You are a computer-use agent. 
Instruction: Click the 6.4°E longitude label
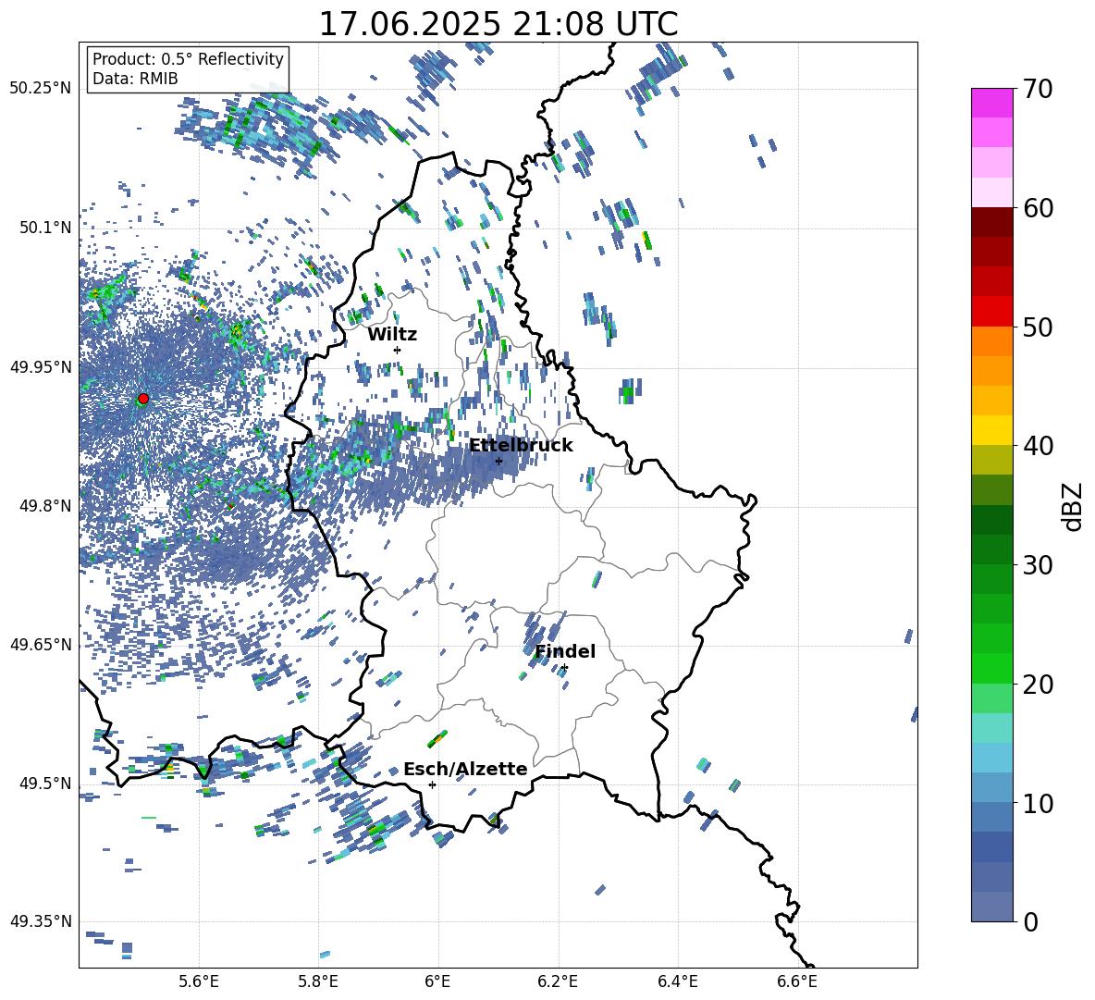click(677, 981)
